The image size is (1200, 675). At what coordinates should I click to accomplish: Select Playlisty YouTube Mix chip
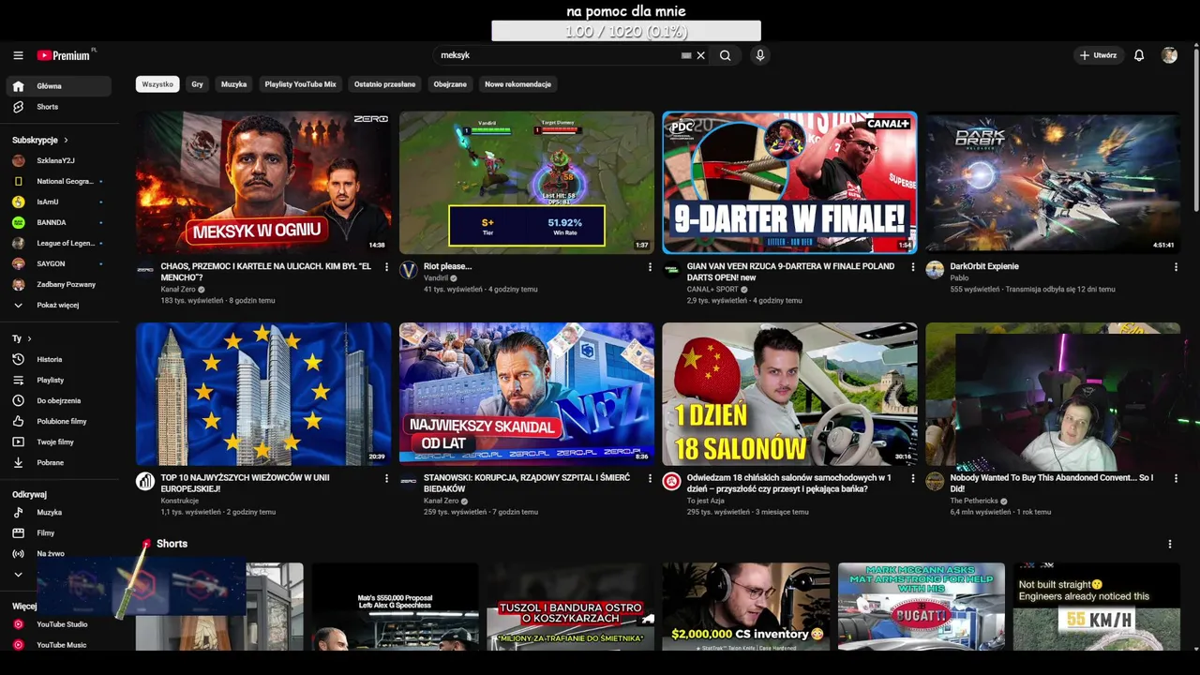click(x=300, y=84)
